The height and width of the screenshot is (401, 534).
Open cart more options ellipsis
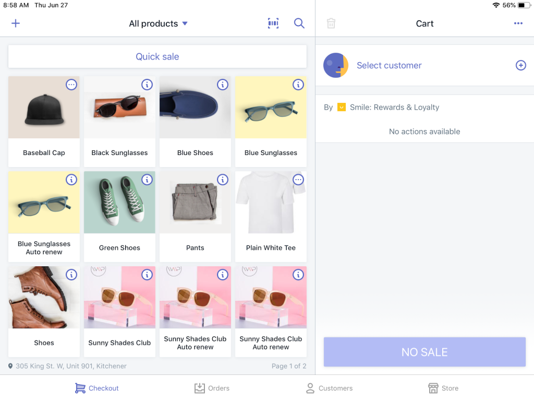[518, 23]
